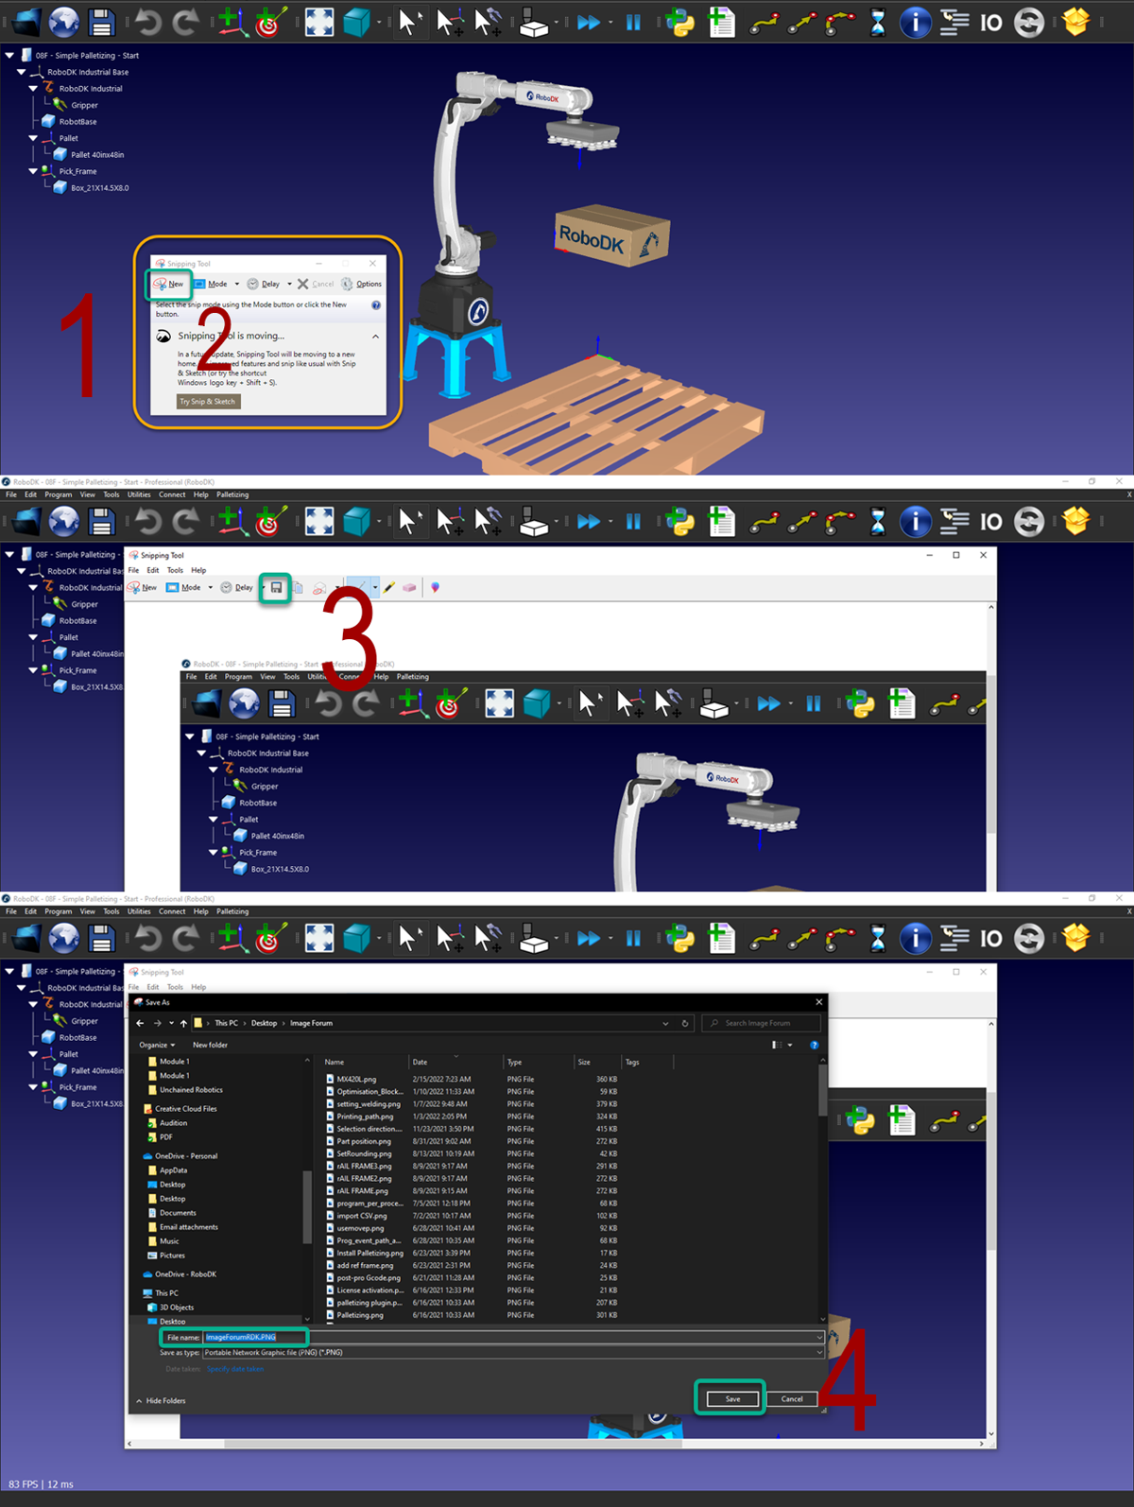The image size is (1134, 1507).
Task: Click the Send Snip envelope icon
Action: [x=319, y=588]
